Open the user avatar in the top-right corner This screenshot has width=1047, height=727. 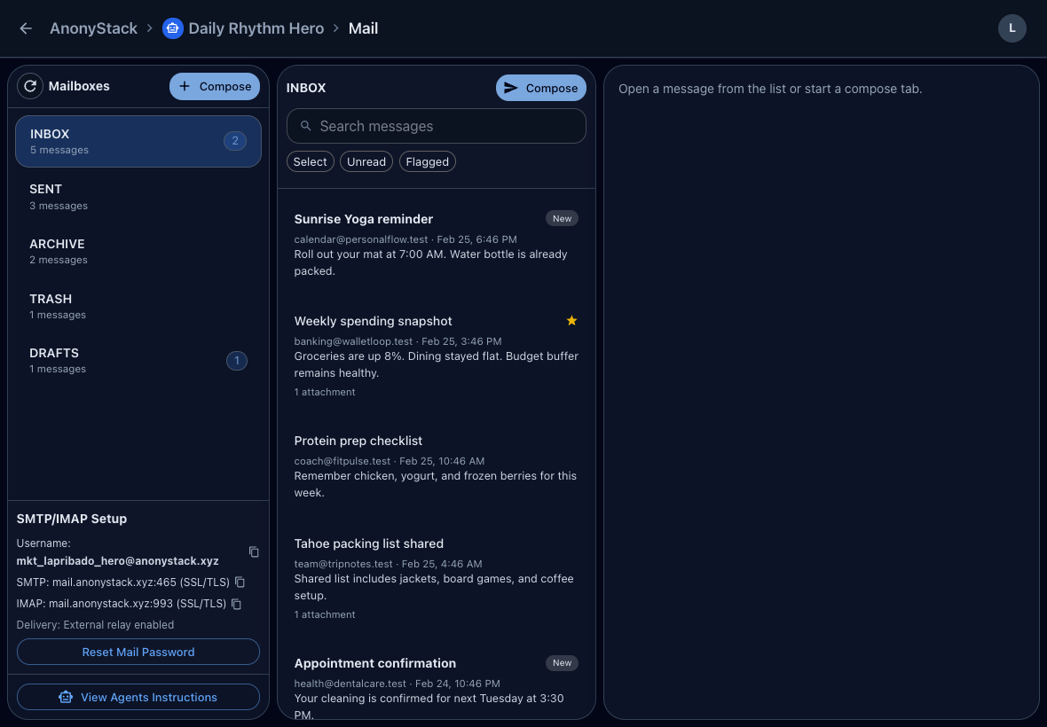pos(1012,28)
